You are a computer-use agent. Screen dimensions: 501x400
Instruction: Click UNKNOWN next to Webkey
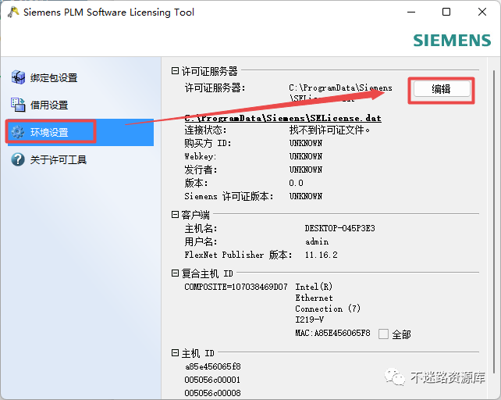pos(306,156)
